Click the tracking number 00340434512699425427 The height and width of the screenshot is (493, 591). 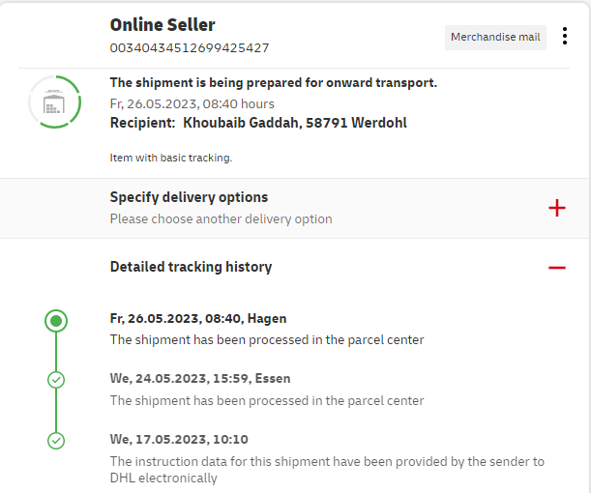pyautogui.click(x=190, y=47)
